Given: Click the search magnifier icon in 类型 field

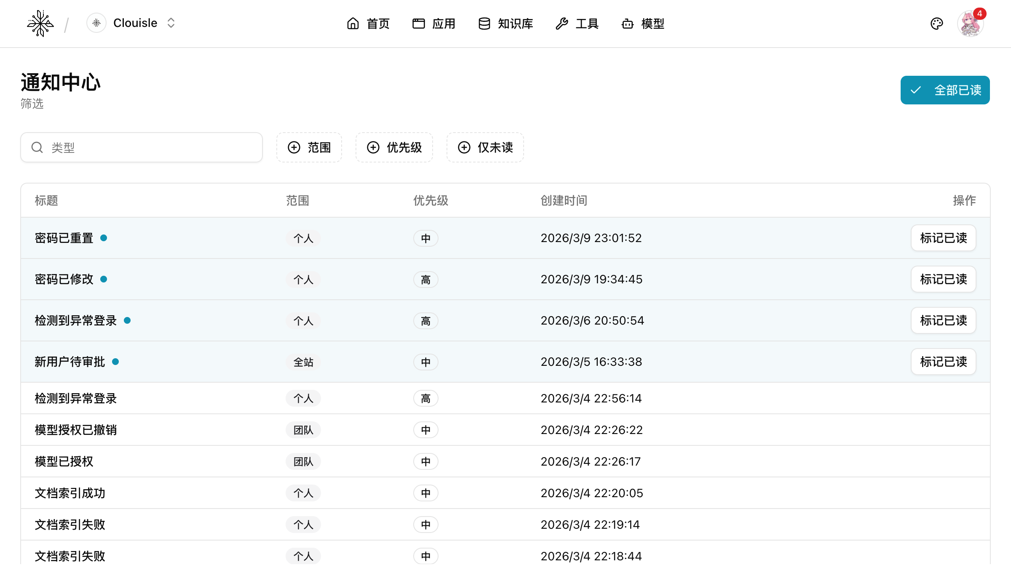Looking at the screenshot, I should (x=37, y=147).
